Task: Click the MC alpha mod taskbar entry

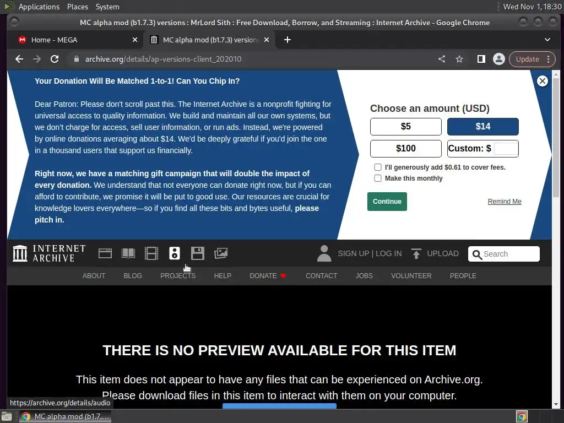Action: (x=65, y=416)
